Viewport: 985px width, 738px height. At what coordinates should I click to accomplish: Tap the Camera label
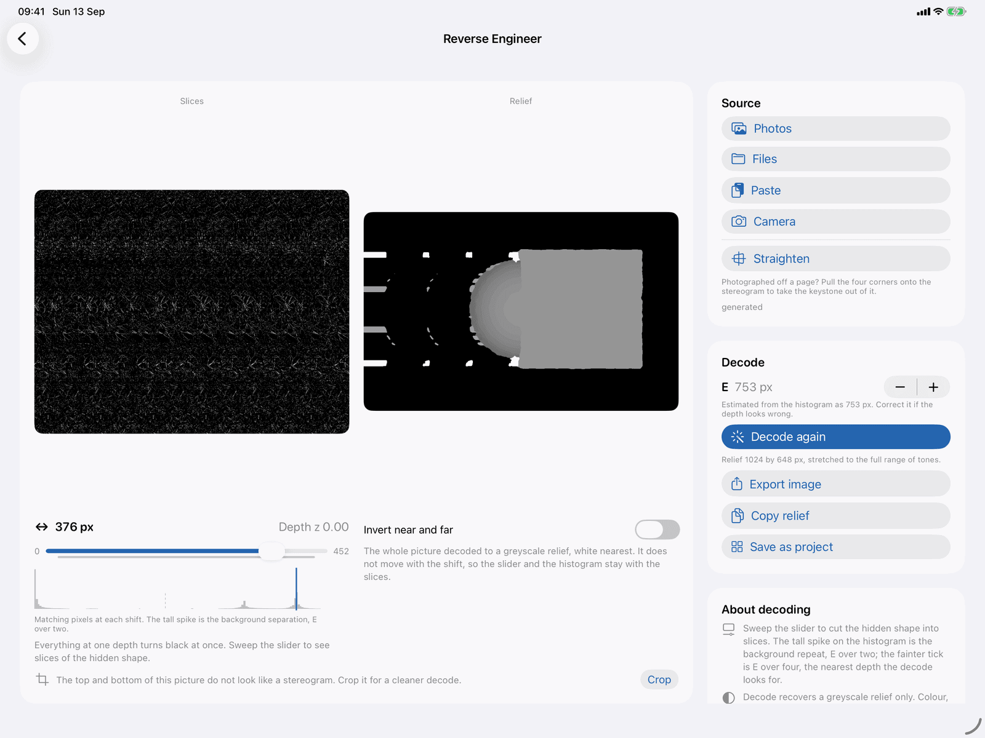click(x=774, y=221)
